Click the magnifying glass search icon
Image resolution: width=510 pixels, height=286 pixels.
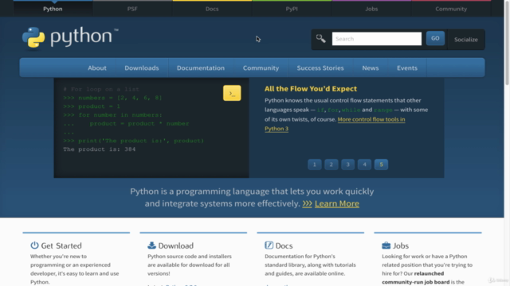[x=320, y=39]
